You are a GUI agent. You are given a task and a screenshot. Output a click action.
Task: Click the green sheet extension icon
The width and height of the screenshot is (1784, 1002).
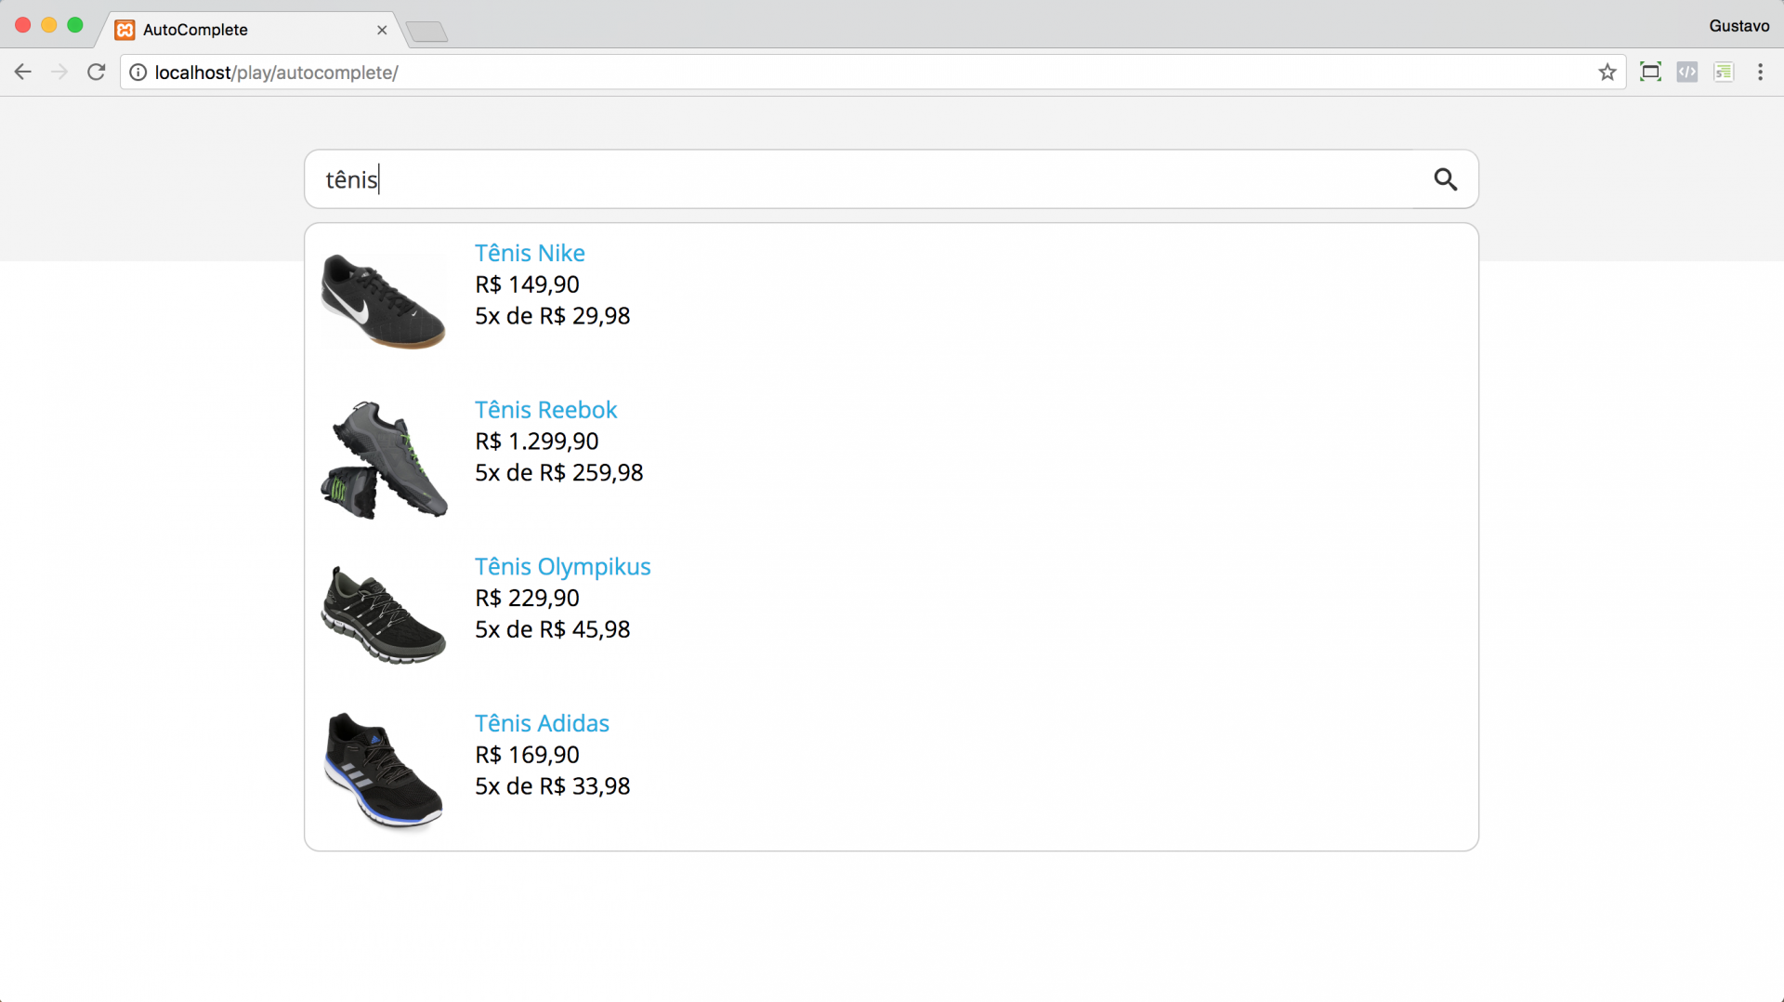click(1724, 73)
